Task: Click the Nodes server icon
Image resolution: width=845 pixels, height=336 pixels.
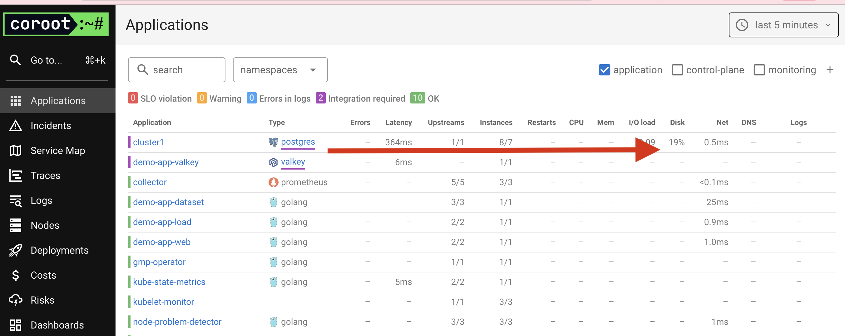Action: [15, 225]
